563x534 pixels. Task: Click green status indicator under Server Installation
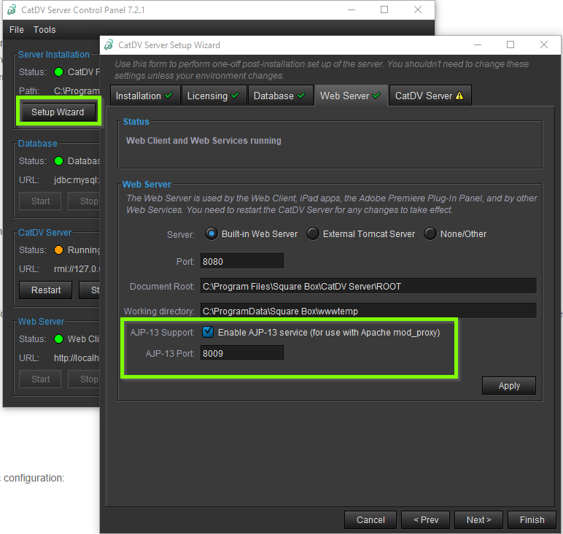(x=58, y=72)
